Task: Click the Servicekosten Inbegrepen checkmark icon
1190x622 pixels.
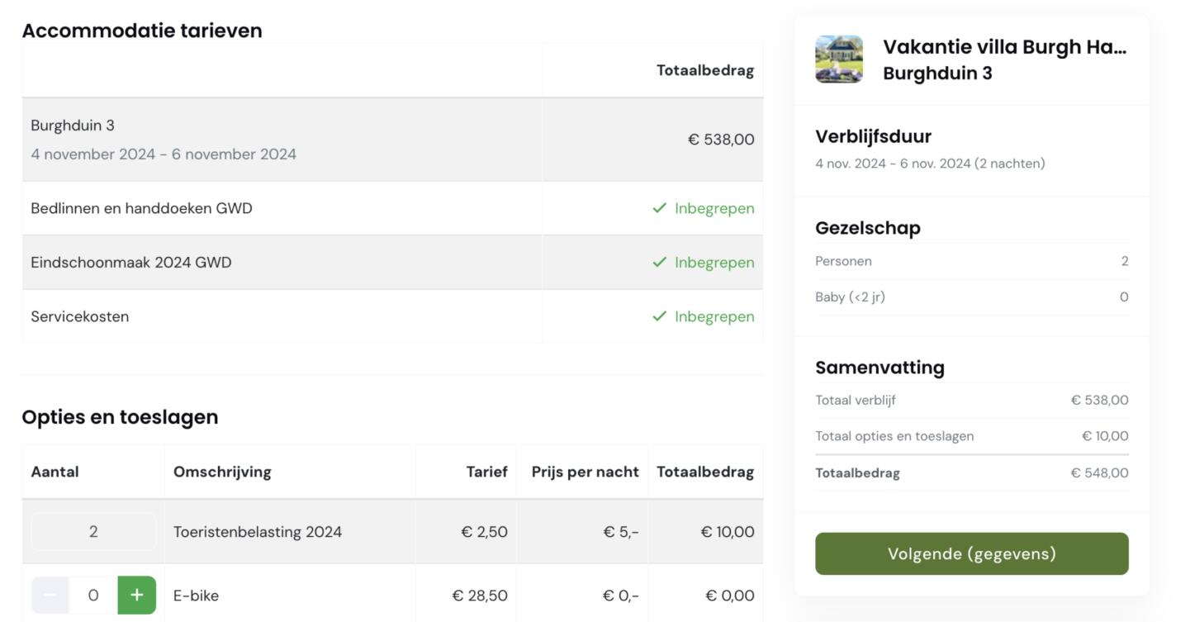Action: [659, 316]
